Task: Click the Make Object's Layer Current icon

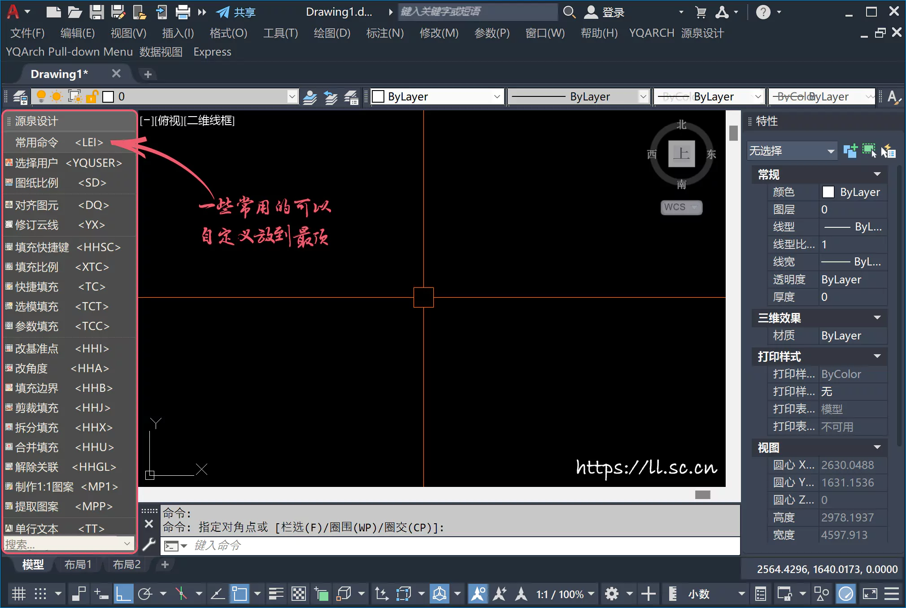Action: (309, 97)
